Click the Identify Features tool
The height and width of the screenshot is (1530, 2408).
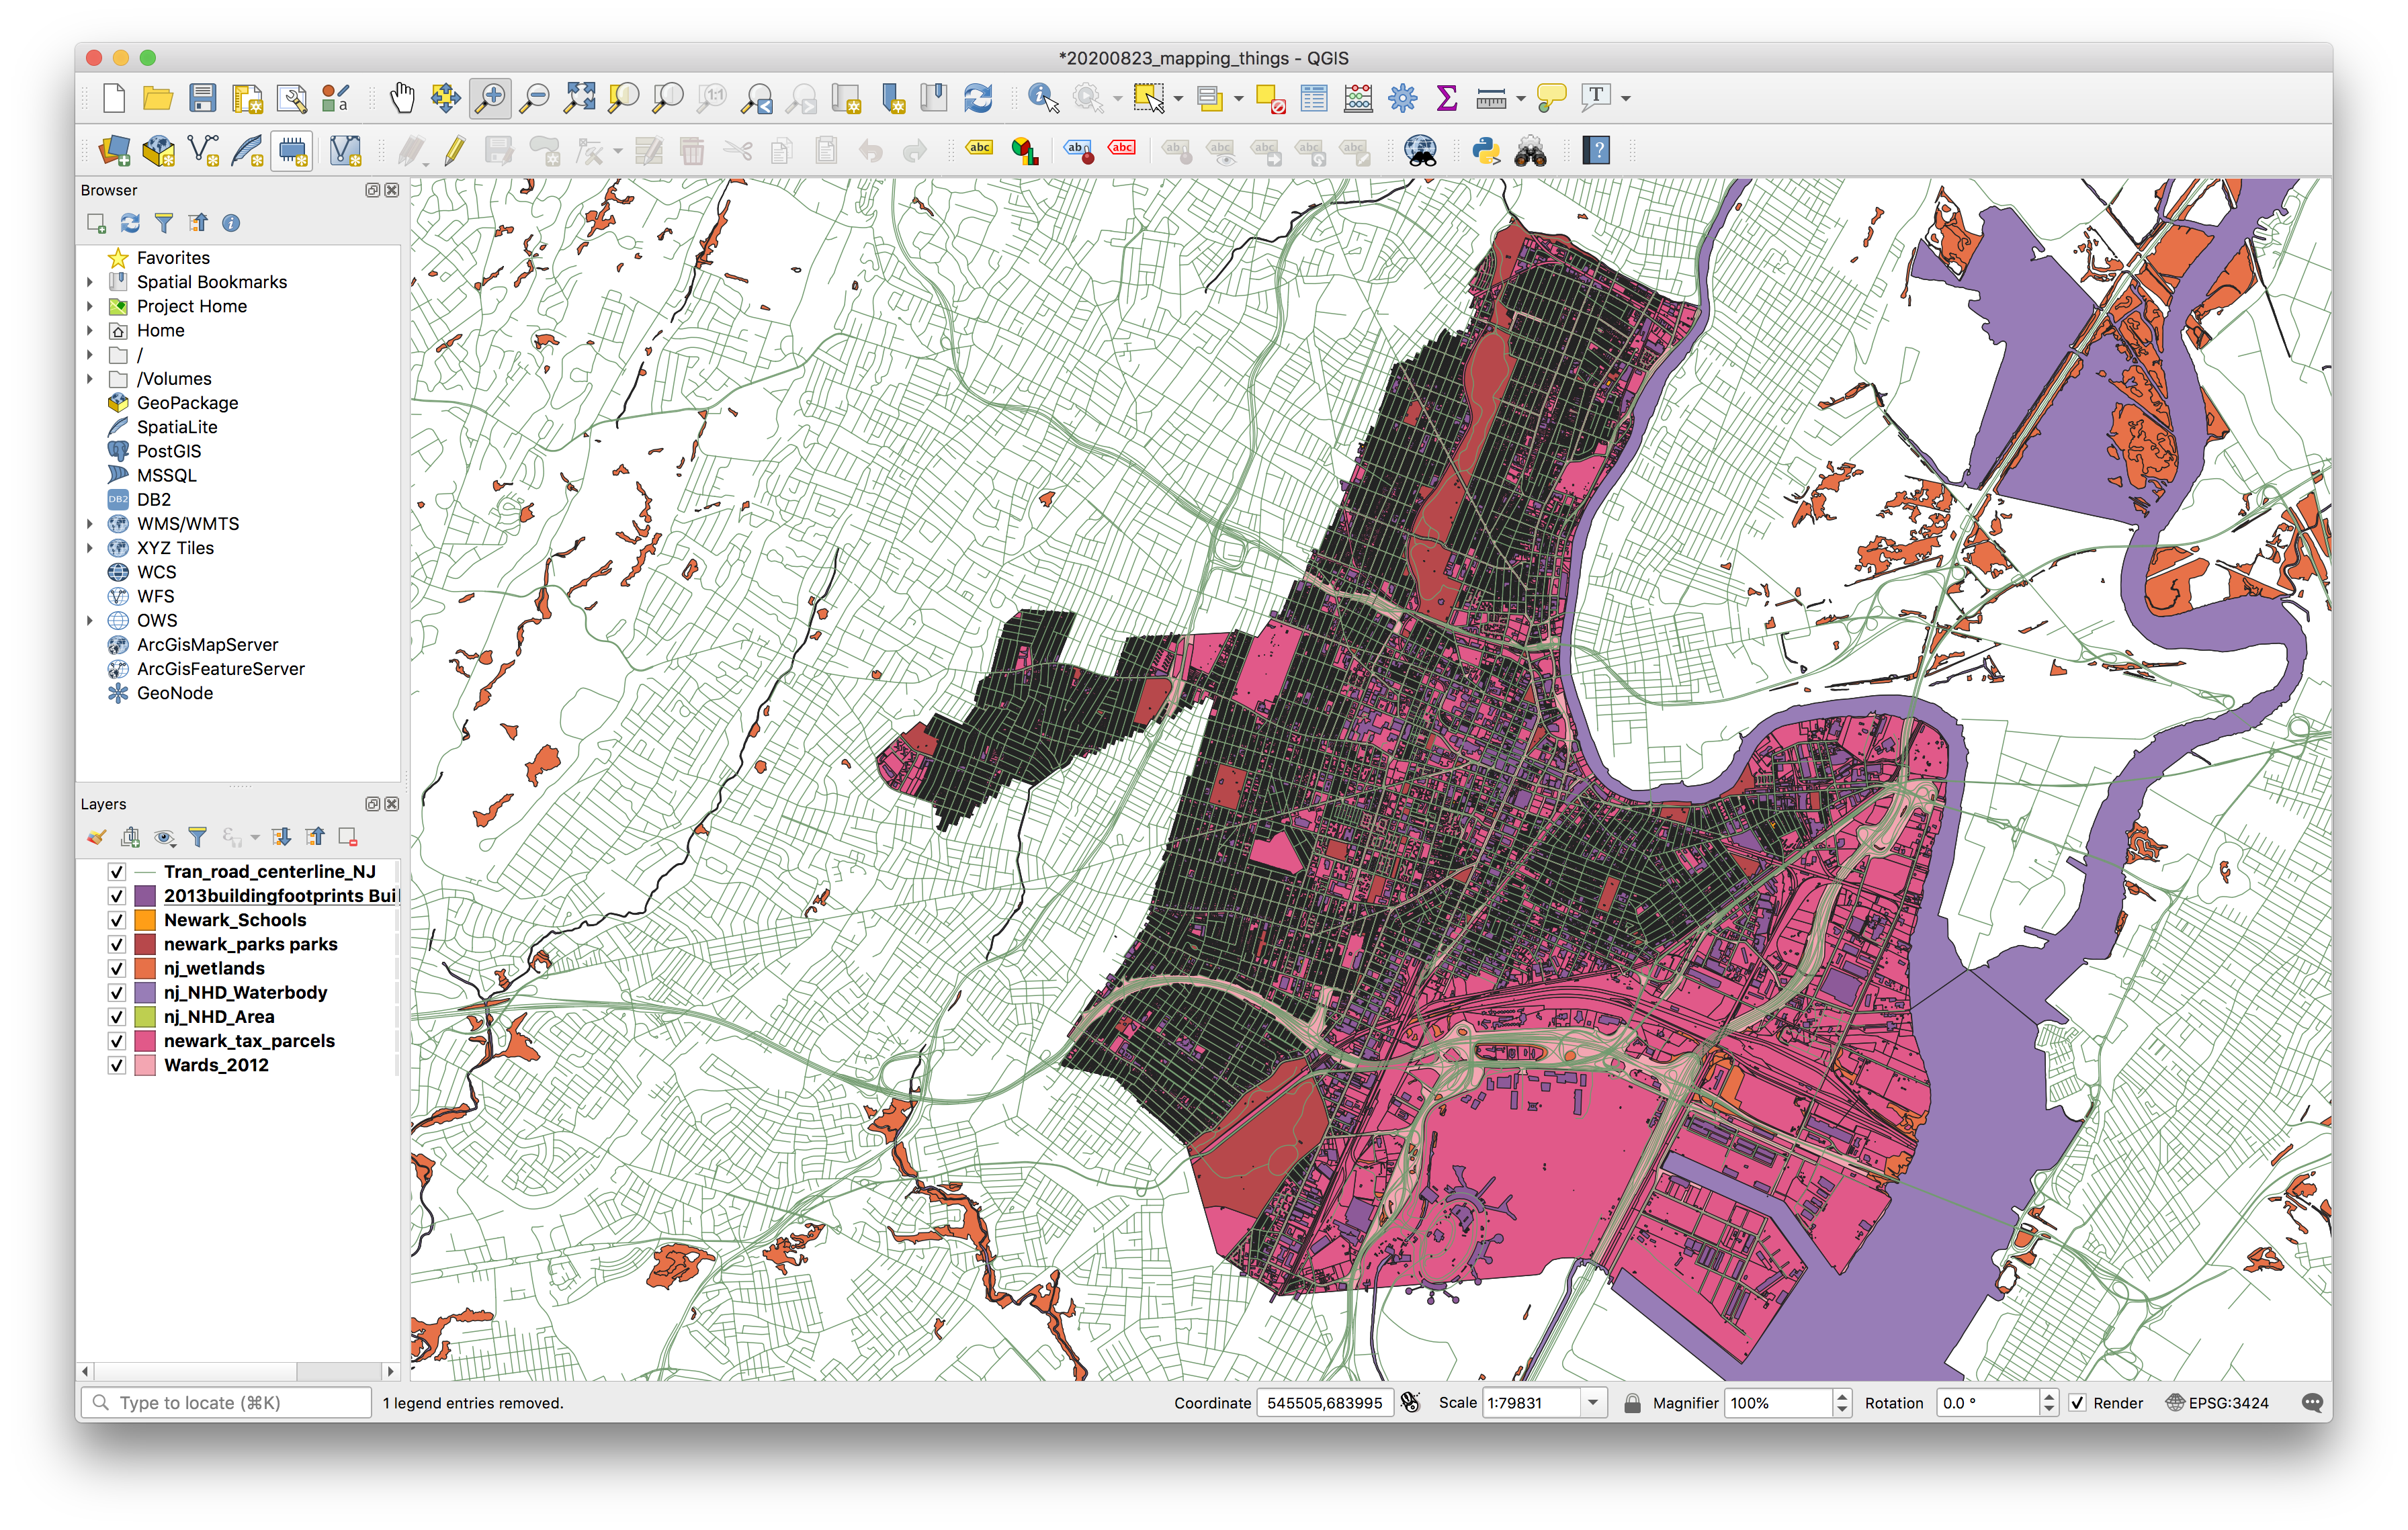tap(1043, 98)
